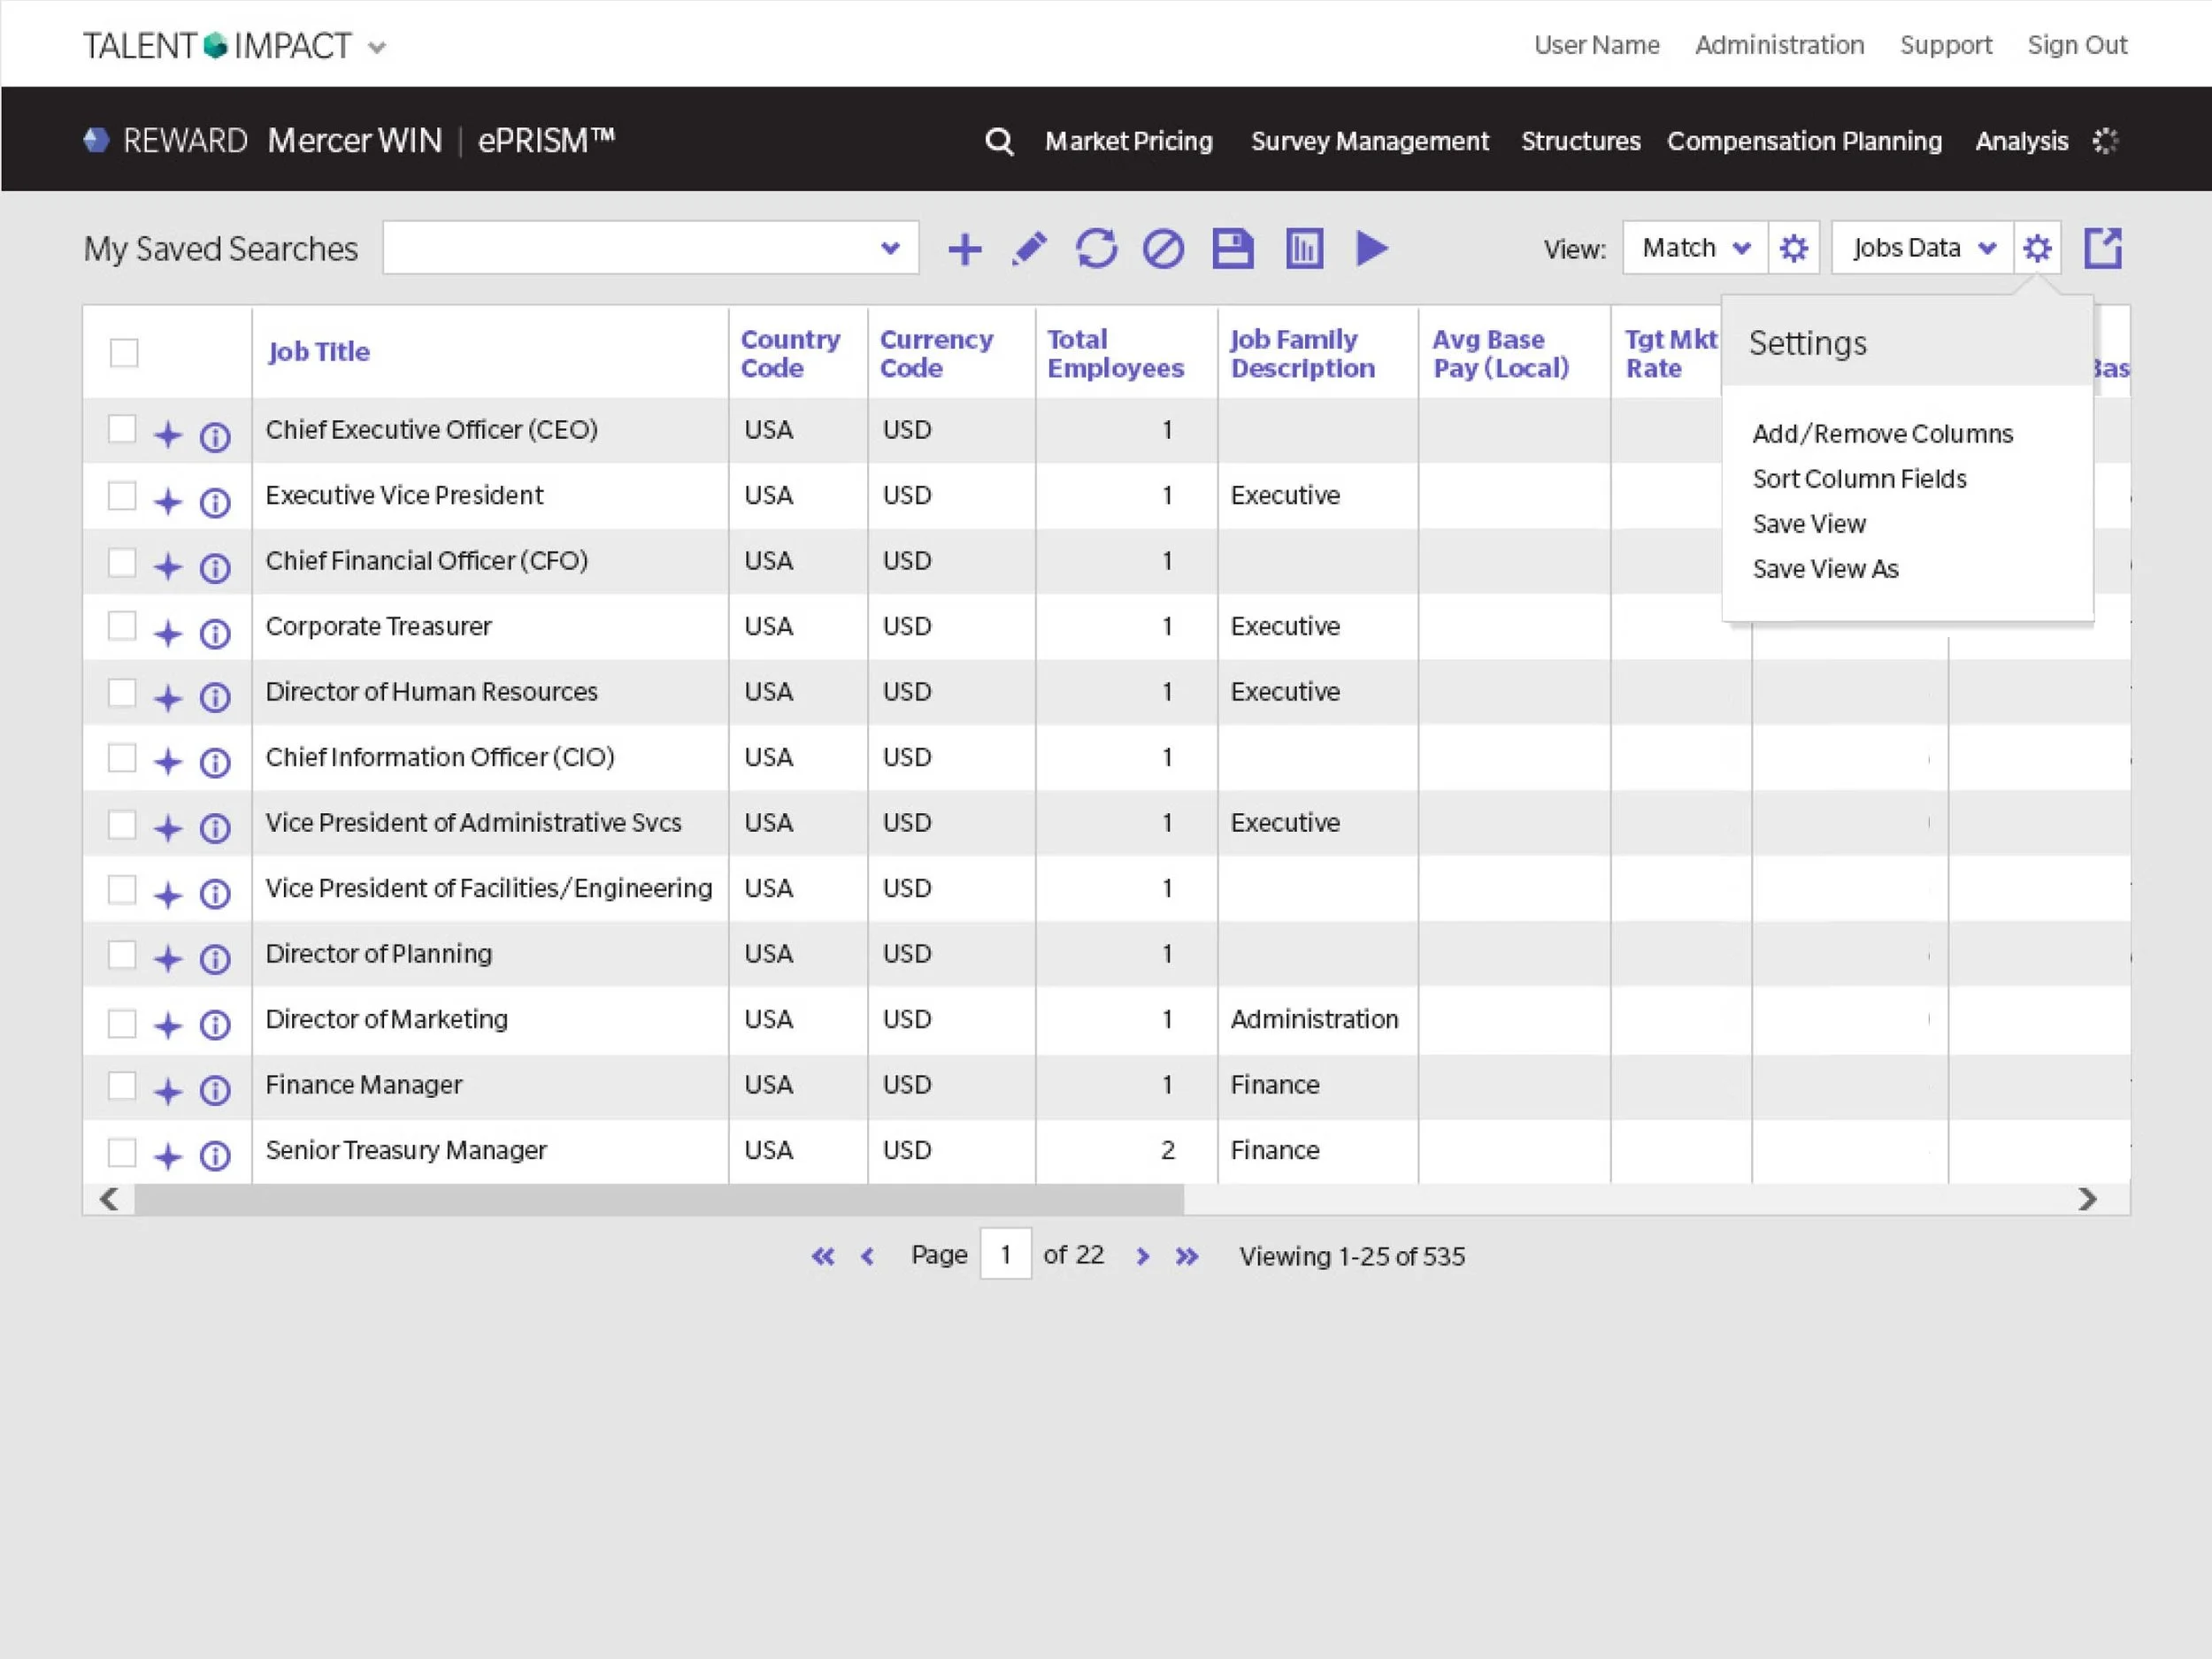Expand the My Saved Searches dropdown

pos(650,248)
